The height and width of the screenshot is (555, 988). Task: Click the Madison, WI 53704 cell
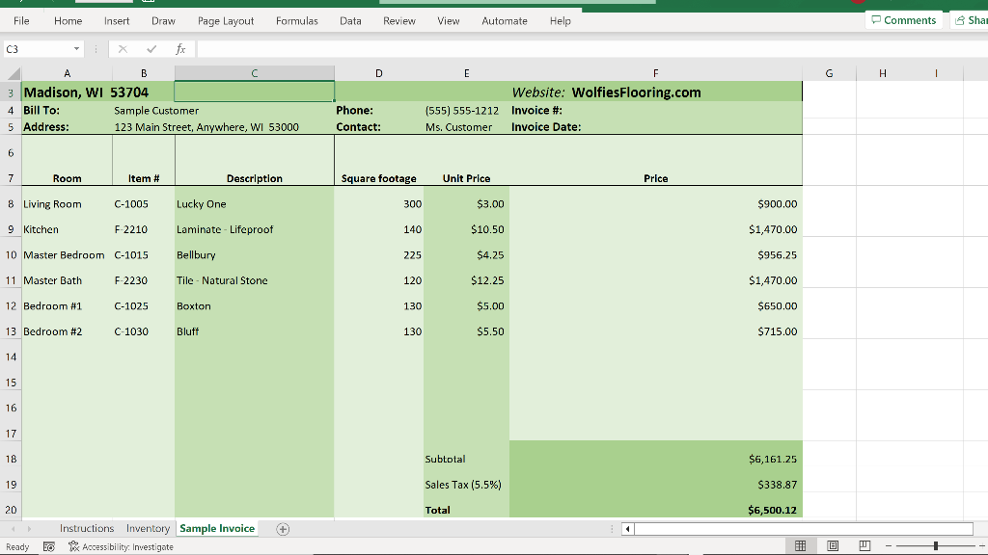coord(86,92)
